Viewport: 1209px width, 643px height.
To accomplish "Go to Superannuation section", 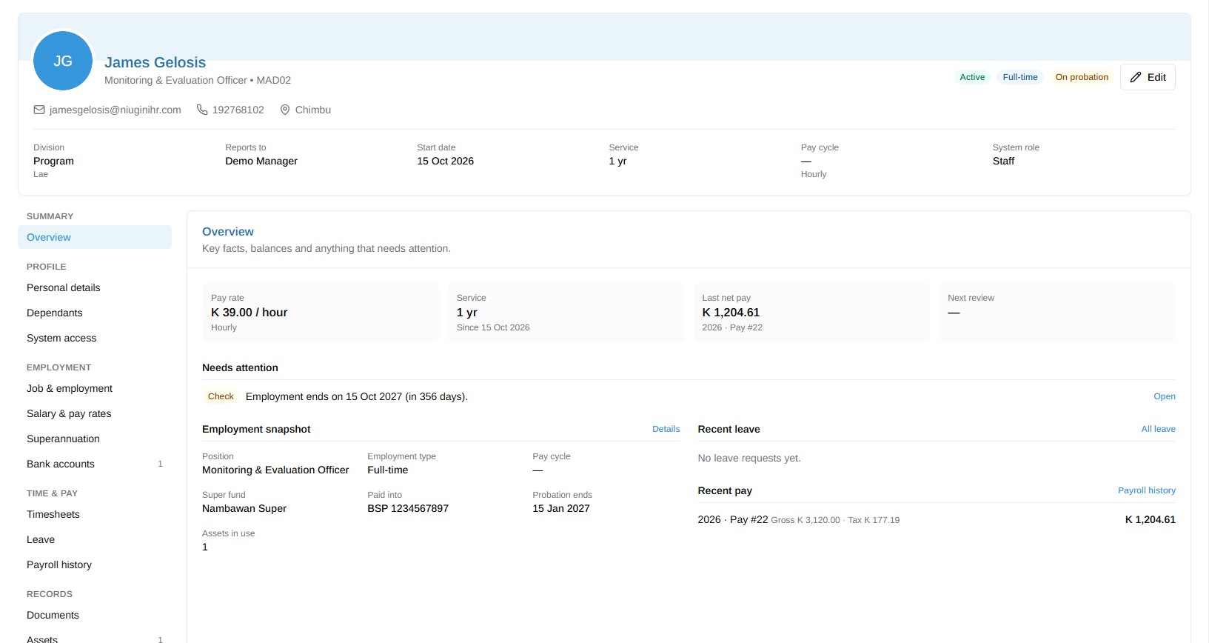I will pyautogui.click(x=95, y=439).
